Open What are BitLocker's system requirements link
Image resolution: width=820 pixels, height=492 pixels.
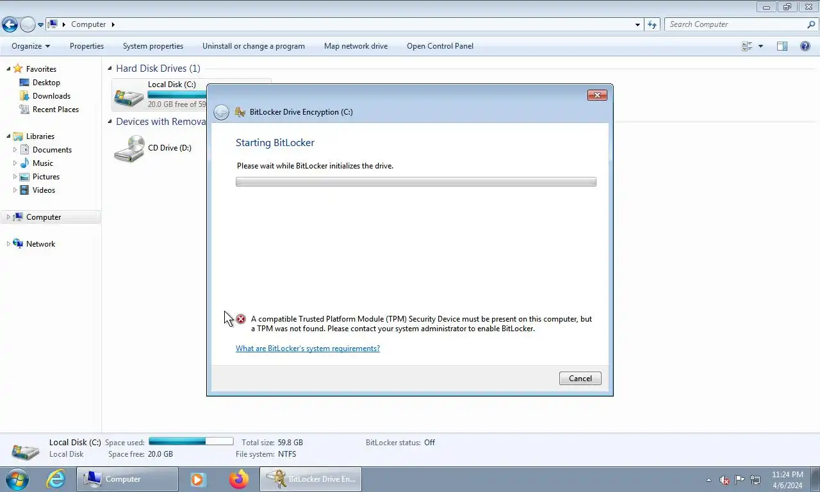307,348
